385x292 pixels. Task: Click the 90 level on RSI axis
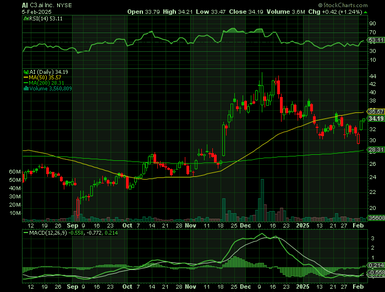pos(372,23)
